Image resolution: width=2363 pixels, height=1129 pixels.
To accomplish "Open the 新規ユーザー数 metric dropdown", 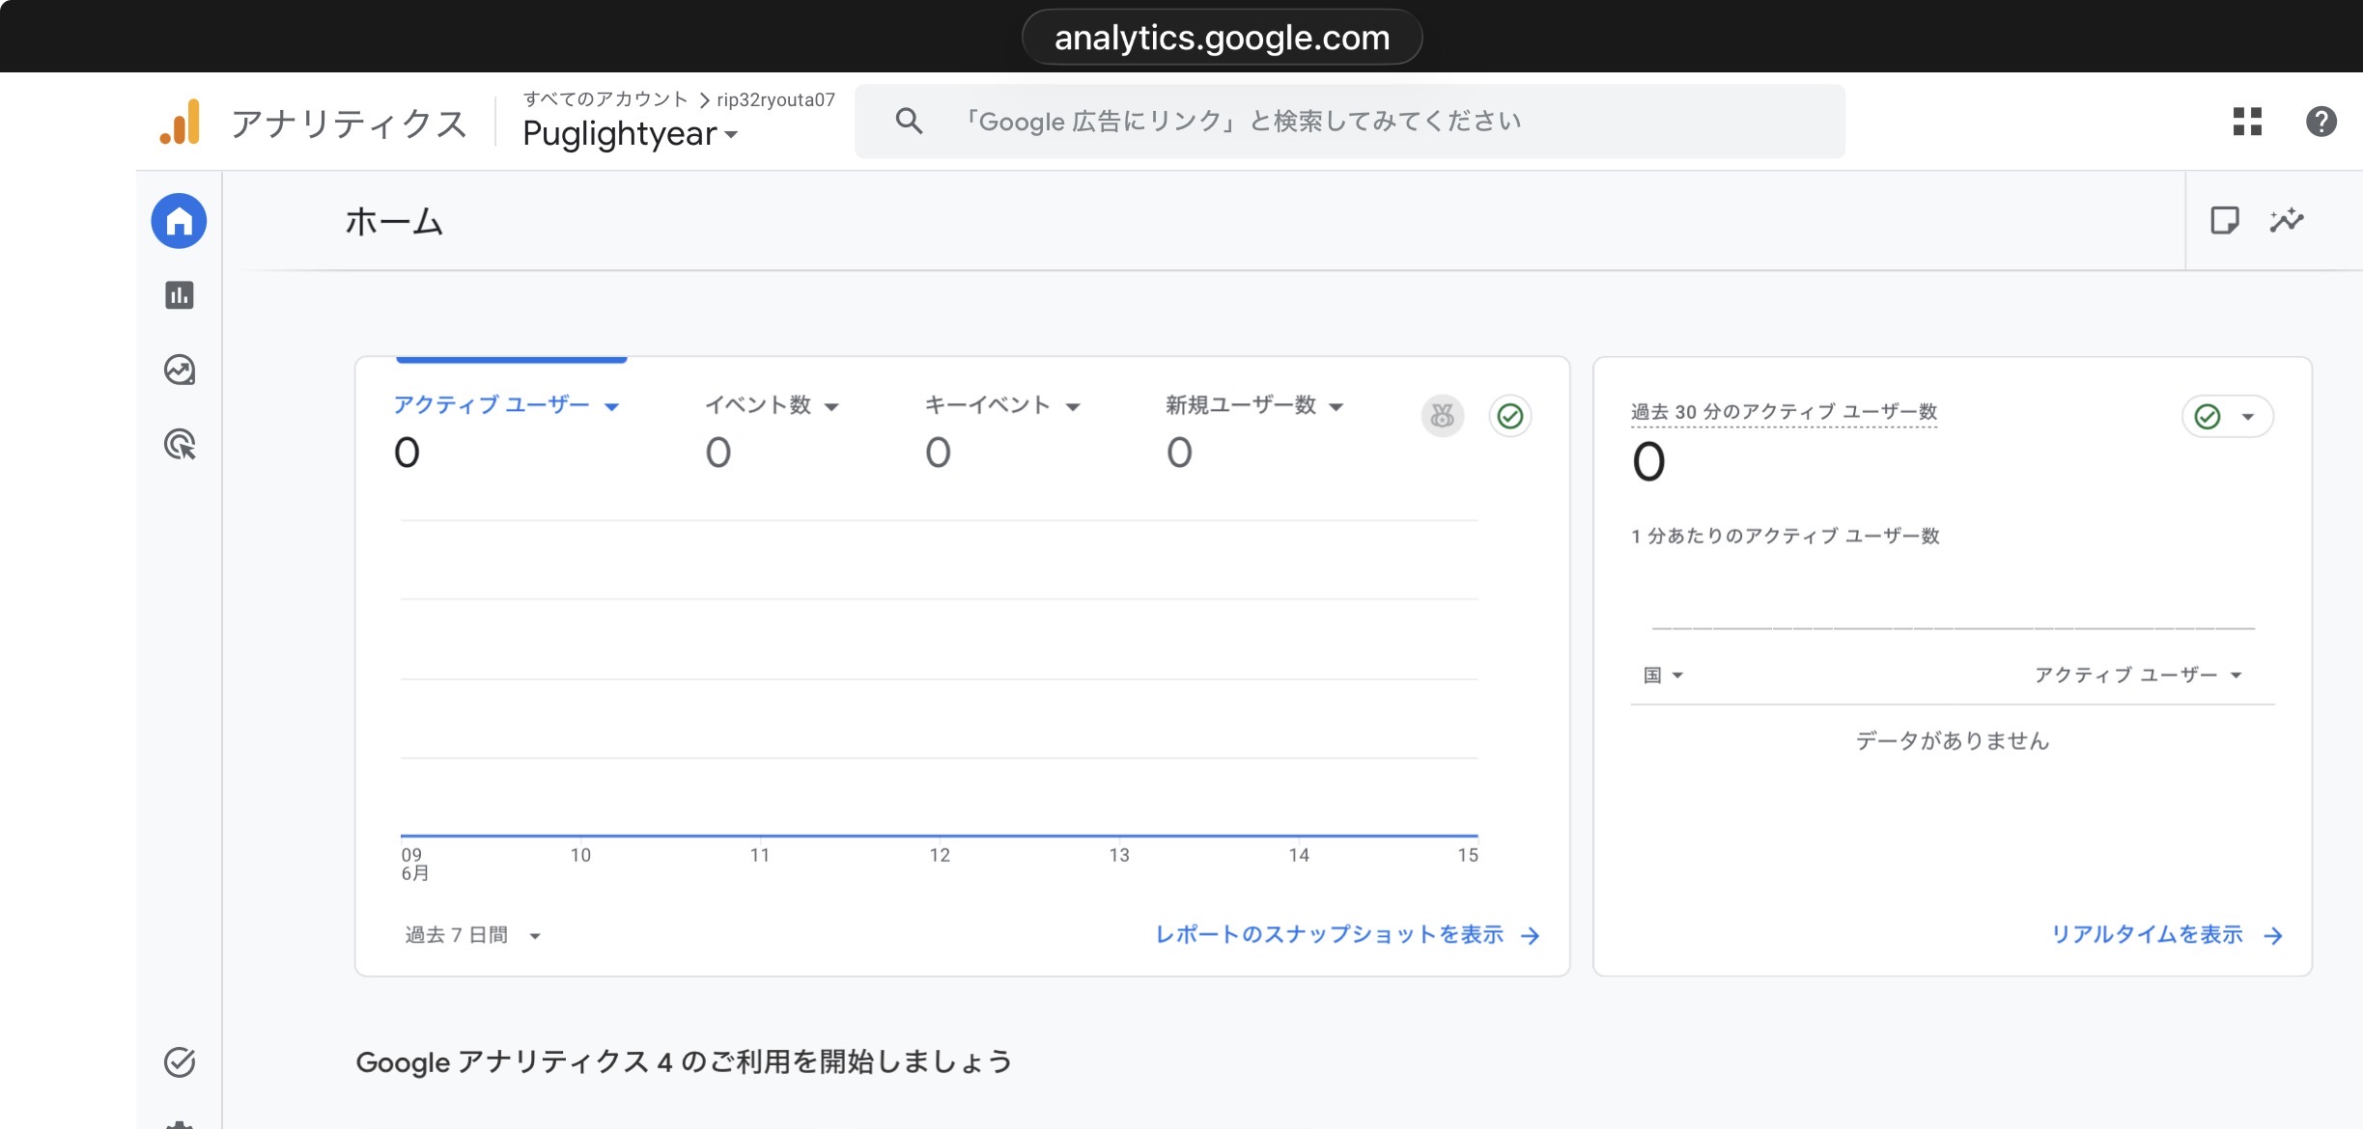I will (1254, 405).
